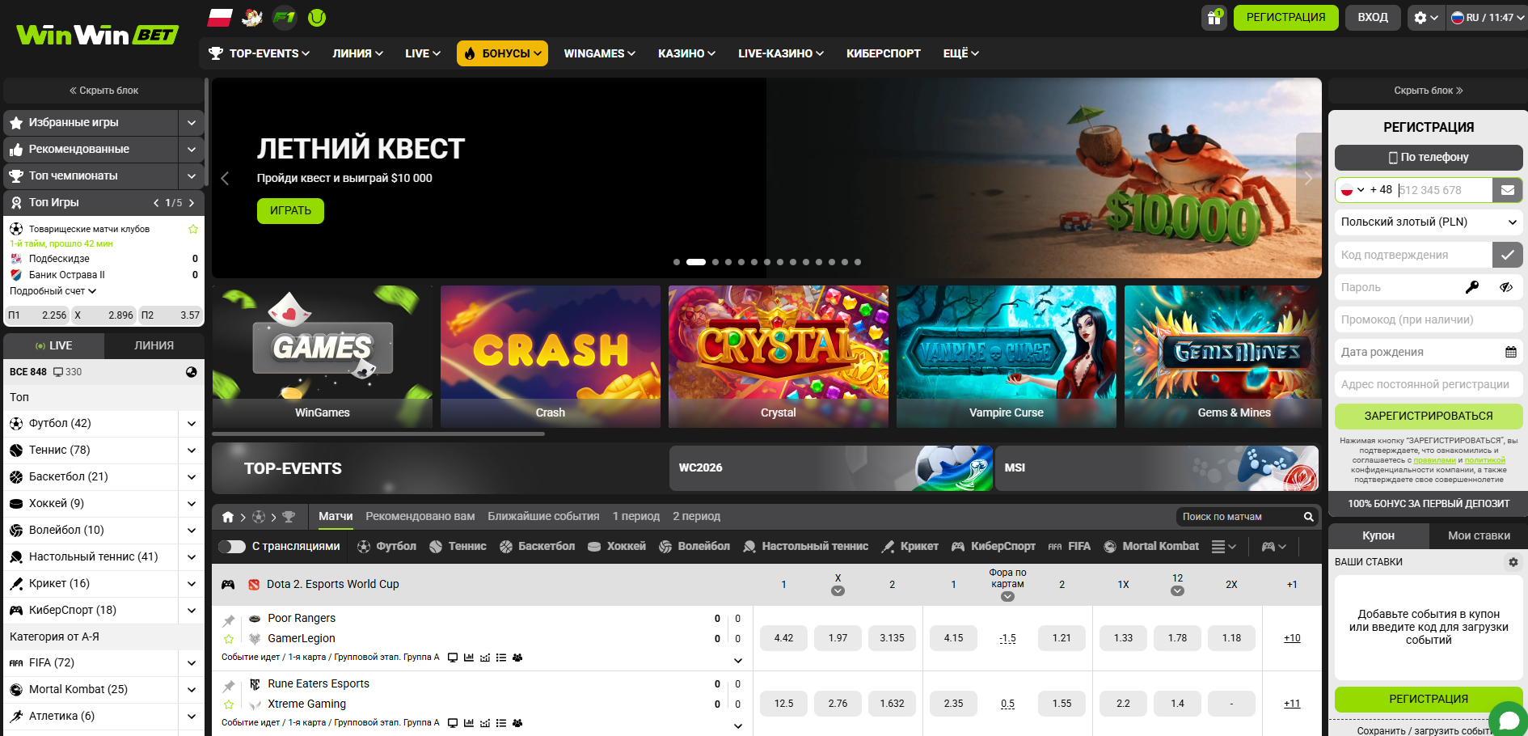
Task: Click the tennis ball icon in top bar
Action: click(x=317, y=17)
